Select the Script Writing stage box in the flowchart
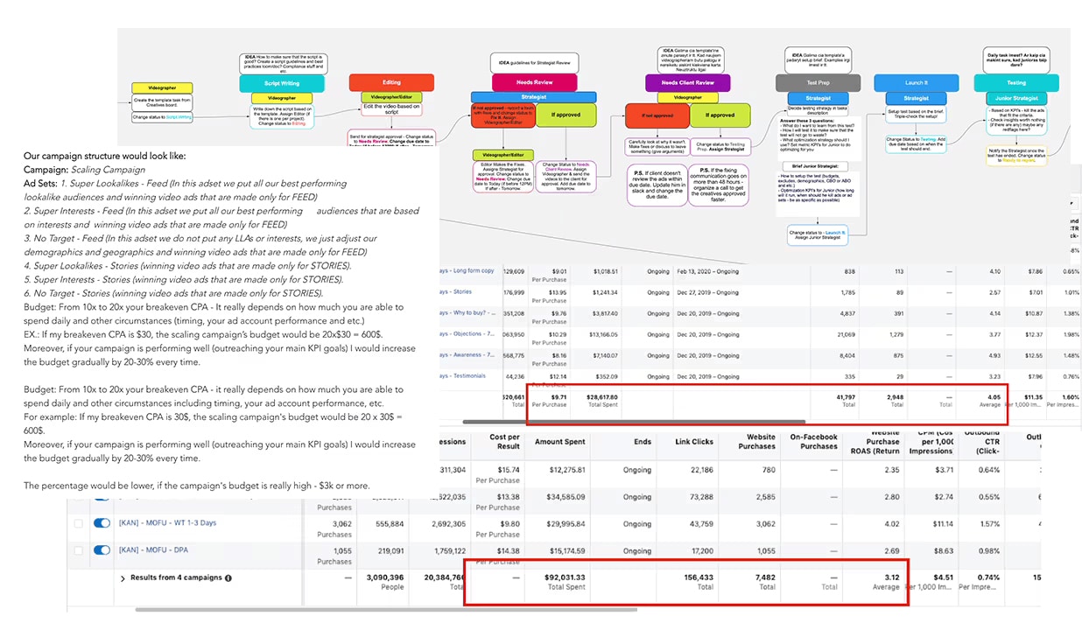The height and width of the screenshot is (644, 1082). pos(282,83)
